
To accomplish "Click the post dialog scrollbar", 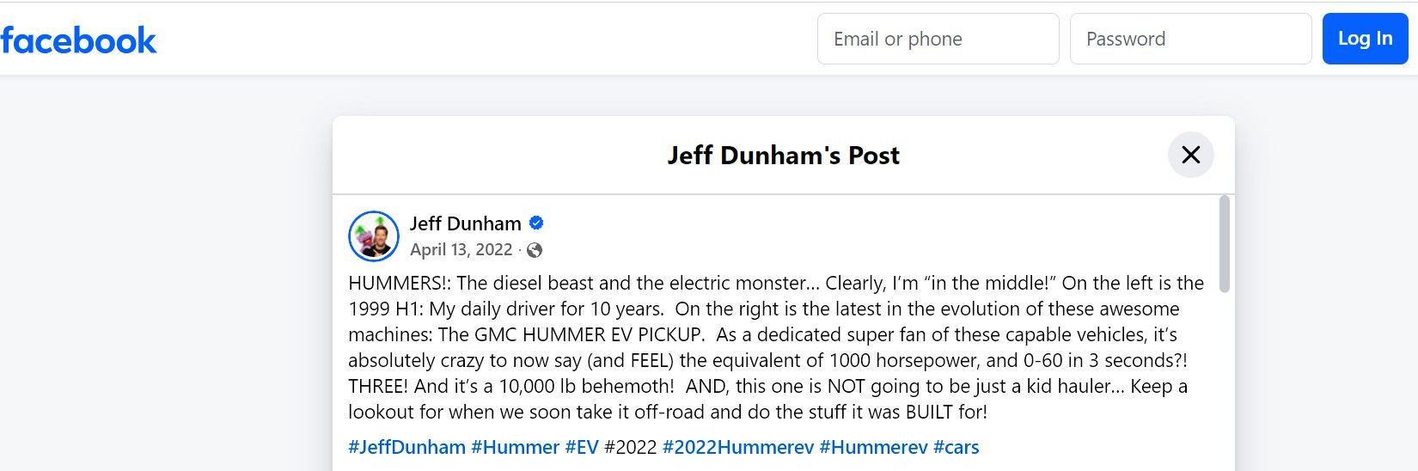I will pyautogui.click(x=1224, y=244).
